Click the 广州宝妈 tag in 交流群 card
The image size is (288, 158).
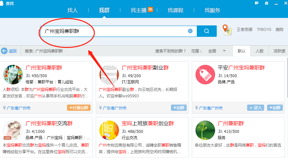coord(55,137)
